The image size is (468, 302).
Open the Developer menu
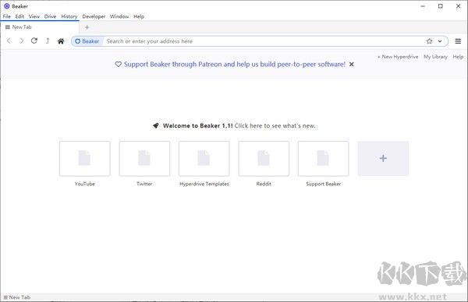click(x=94, y=16)
